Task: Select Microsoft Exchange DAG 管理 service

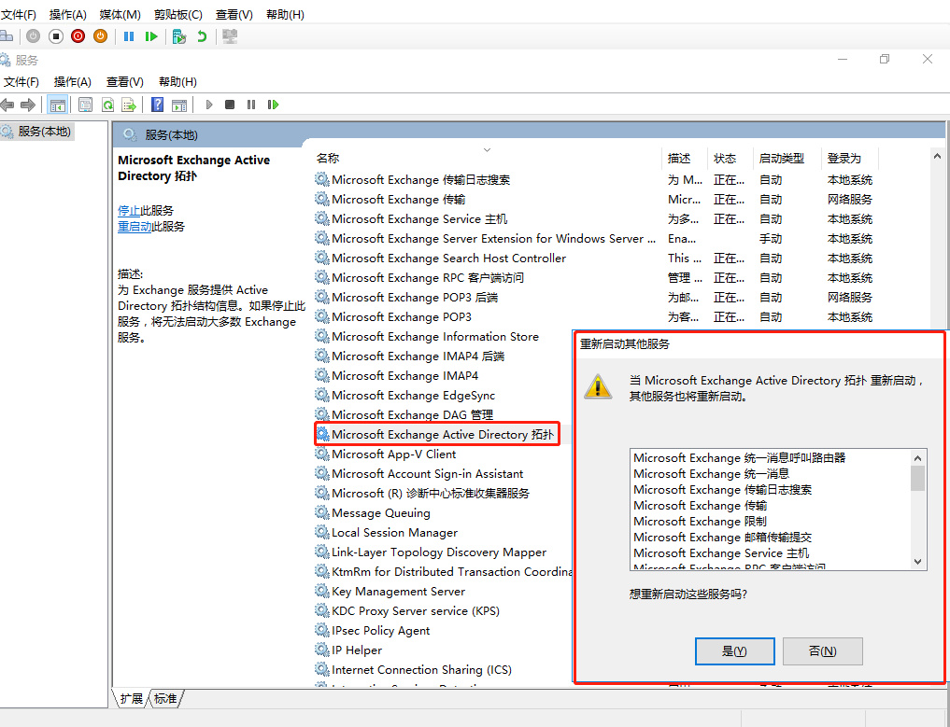Action: pos(412,414)
